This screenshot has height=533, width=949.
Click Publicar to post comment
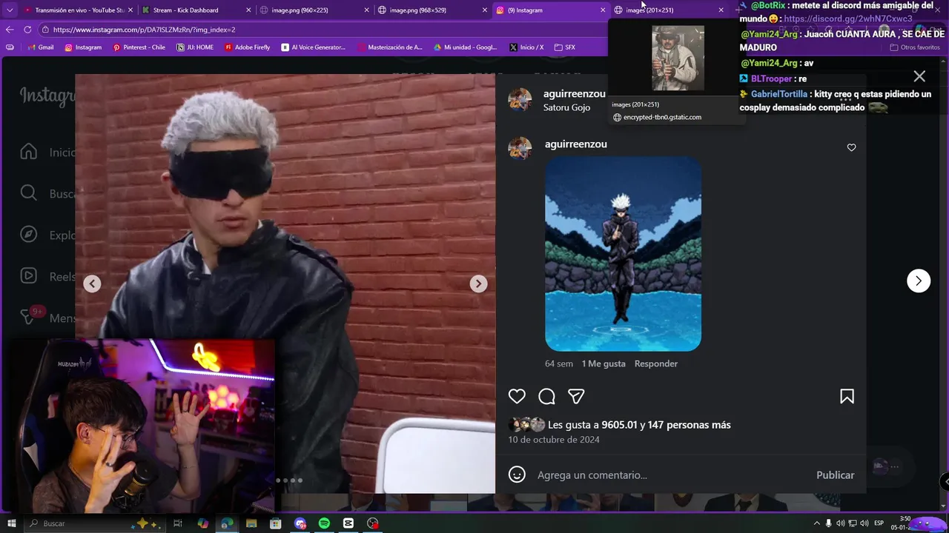point(836,475)
